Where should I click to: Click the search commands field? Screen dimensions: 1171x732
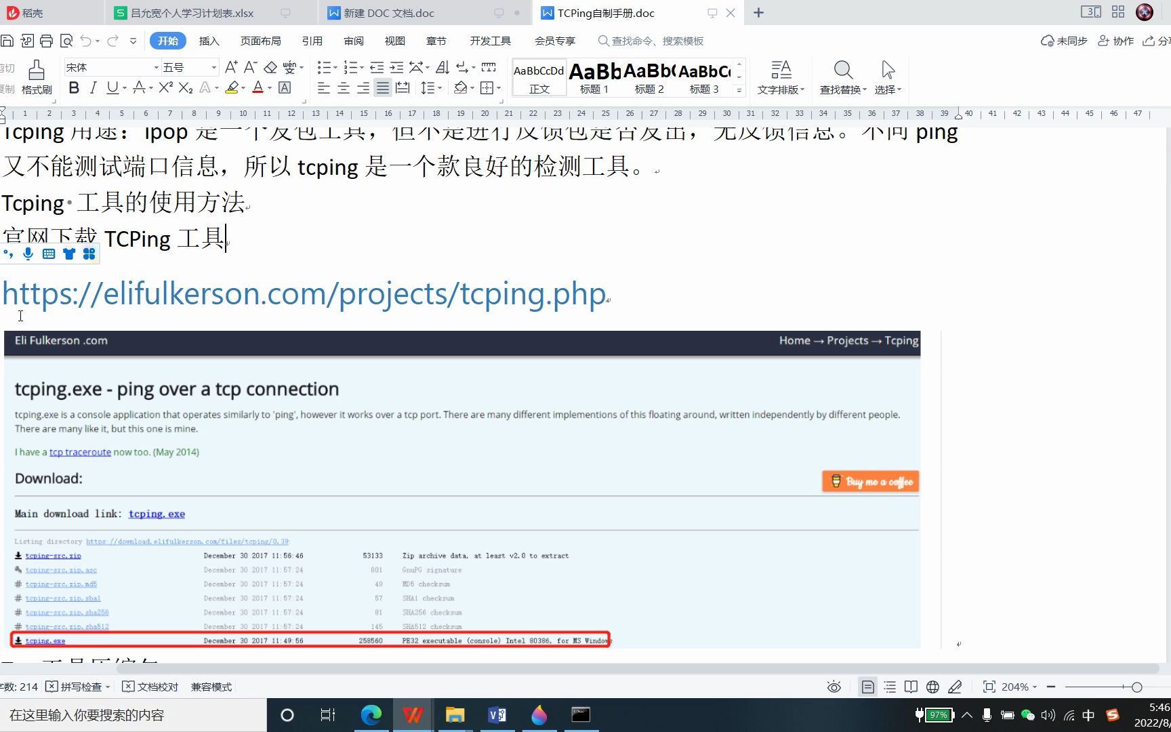click(651, 41)
